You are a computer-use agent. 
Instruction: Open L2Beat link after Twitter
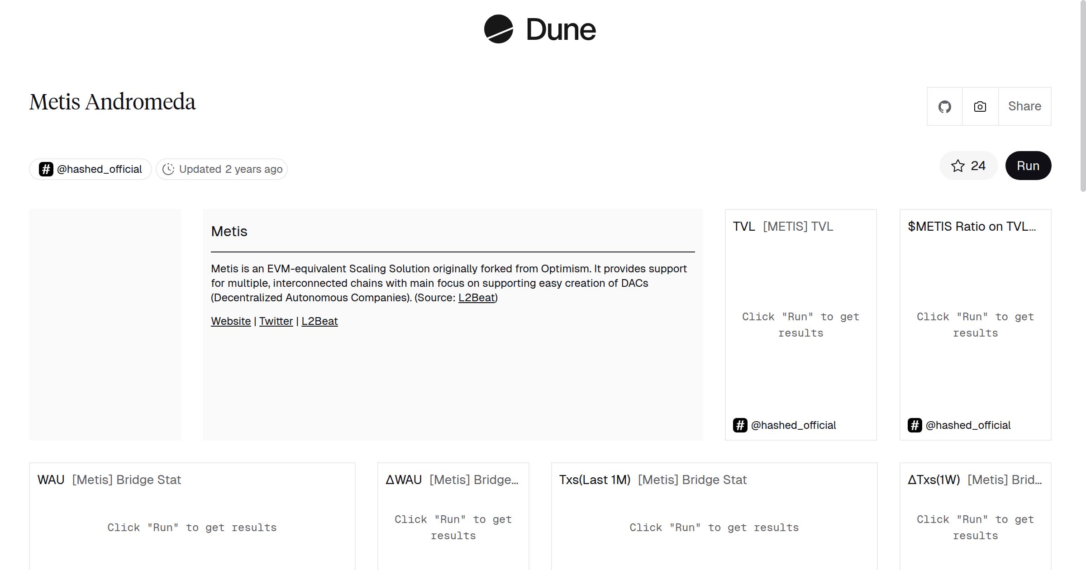319,321
